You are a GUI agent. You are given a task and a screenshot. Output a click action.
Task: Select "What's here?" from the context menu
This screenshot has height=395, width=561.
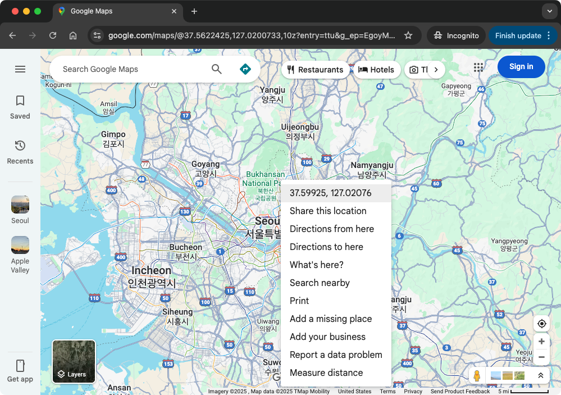click(317, 265)
